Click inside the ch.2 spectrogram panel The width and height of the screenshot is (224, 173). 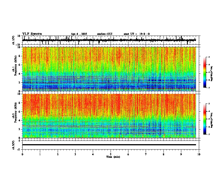click(109, 116)
